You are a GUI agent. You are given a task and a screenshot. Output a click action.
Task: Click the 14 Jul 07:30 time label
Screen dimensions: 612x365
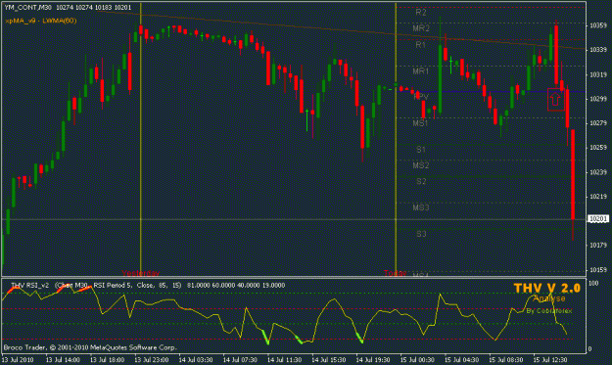(x=241, y=359)
